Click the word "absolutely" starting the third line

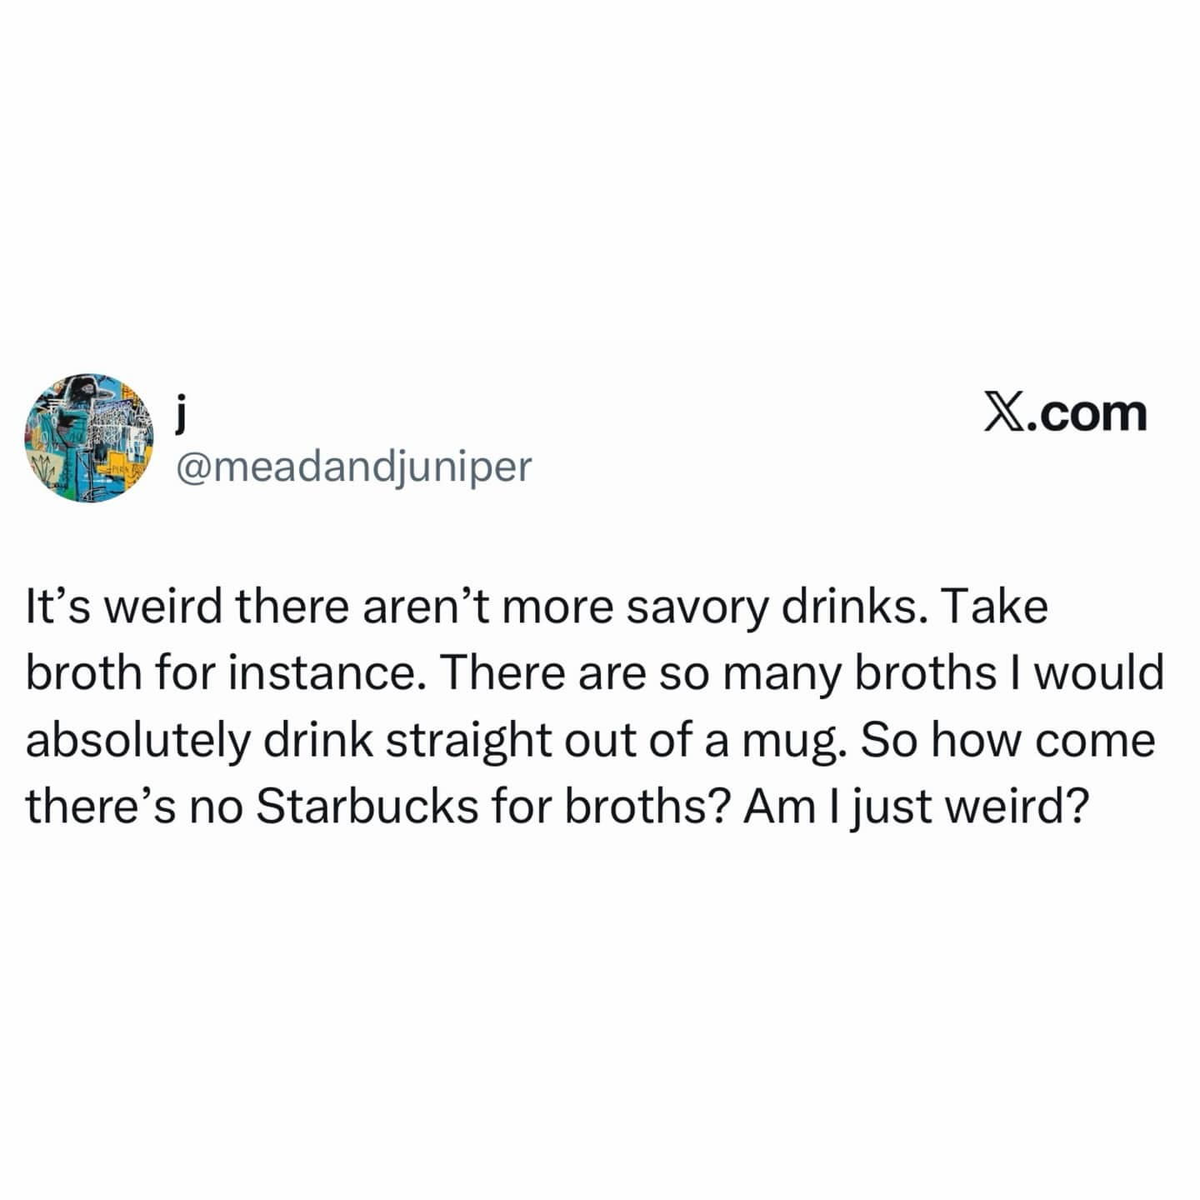138,740
